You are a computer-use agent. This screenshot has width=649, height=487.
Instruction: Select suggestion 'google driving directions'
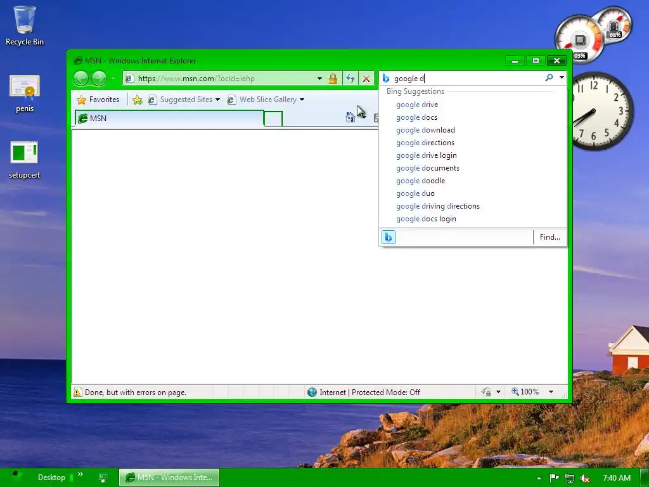pos(438,206)
